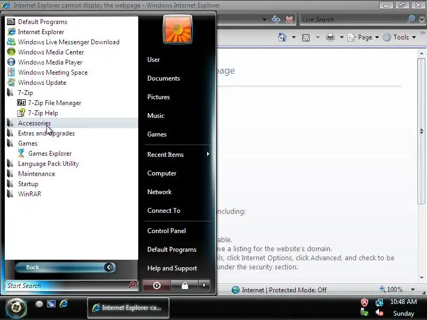Viewport: 427px width, 320px height.
Task: Click the Home icon in IE toolbar
Action: [x=282, y=37]
